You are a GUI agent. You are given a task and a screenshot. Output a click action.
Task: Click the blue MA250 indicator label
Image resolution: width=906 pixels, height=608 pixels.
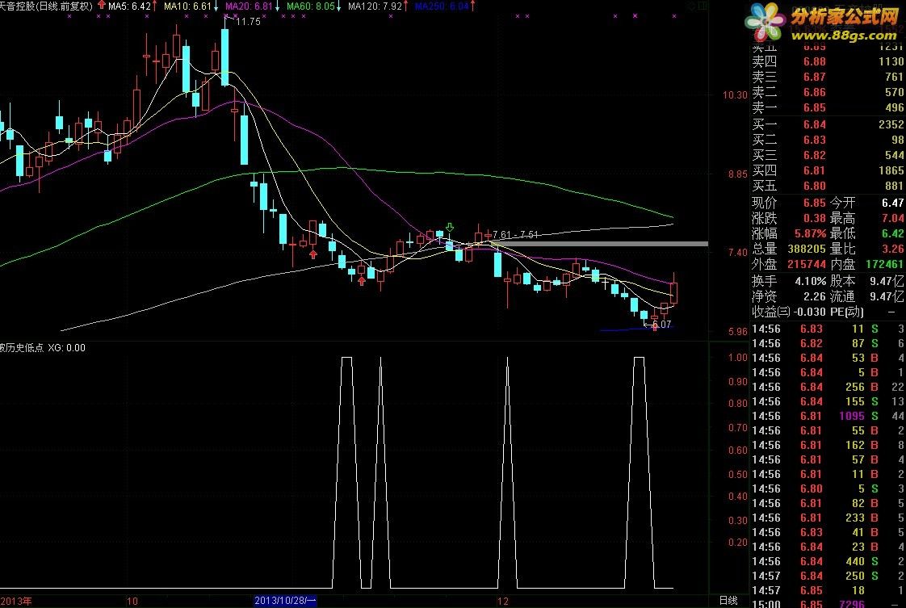point(442,6)
